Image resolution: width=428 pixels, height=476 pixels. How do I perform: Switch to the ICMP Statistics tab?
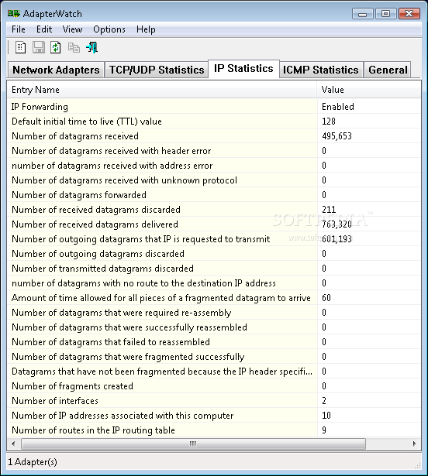pos(321,70)
